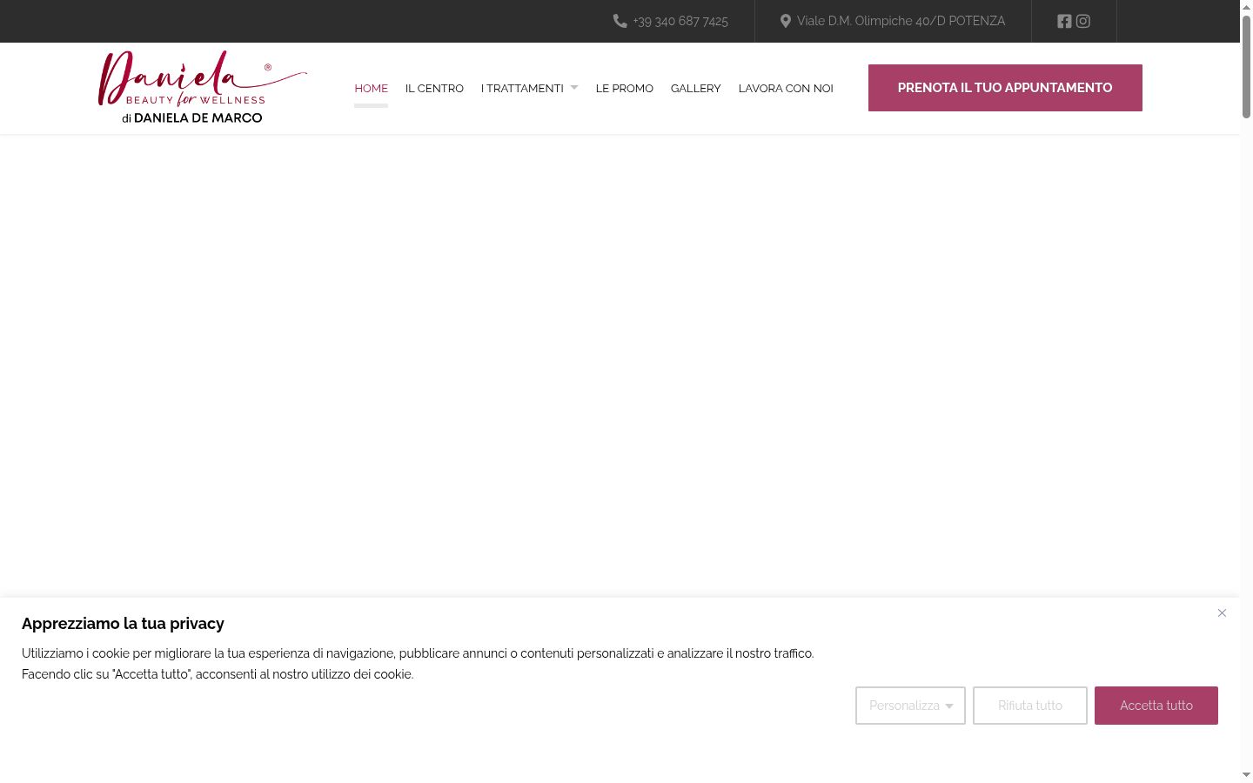Open the Il Centro menu page
This screenshot has height=783, width=1253.
coord(434,88)
